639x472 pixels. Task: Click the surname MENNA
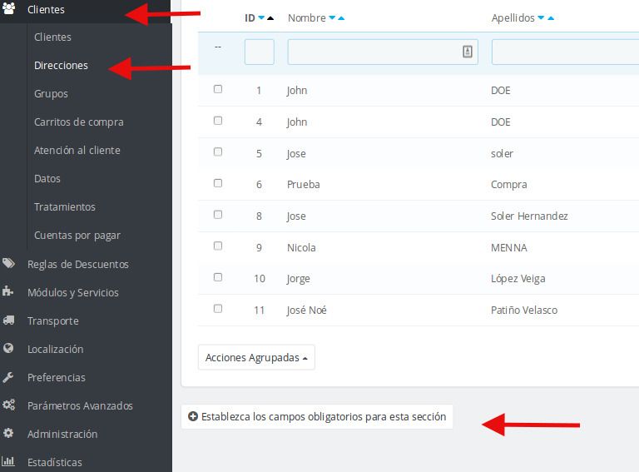click(x=508, y=247)
